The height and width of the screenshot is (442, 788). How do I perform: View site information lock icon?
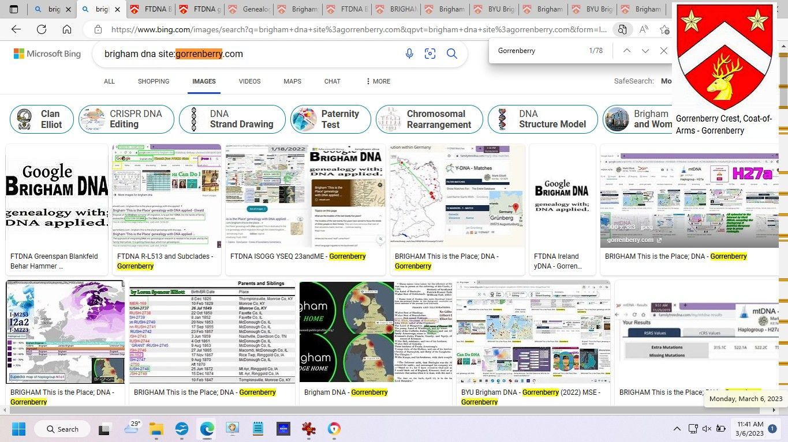tap(98, 29)
